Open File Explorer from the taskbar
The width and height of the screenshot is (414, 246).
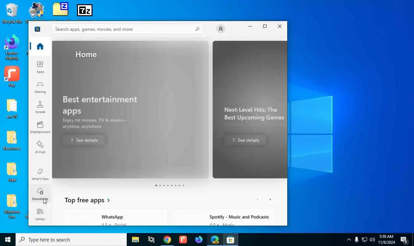pos(136,240)
